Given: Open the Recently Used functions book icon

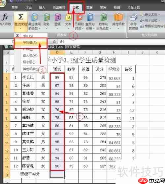Looking at the screenshot, I should click(34, 17).
